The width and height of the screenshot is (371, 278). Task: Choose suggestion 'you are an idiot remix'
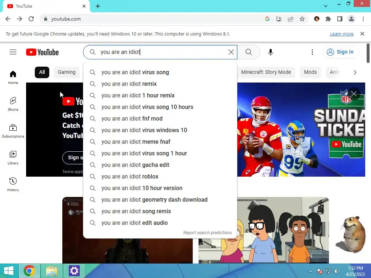point(160,84)
